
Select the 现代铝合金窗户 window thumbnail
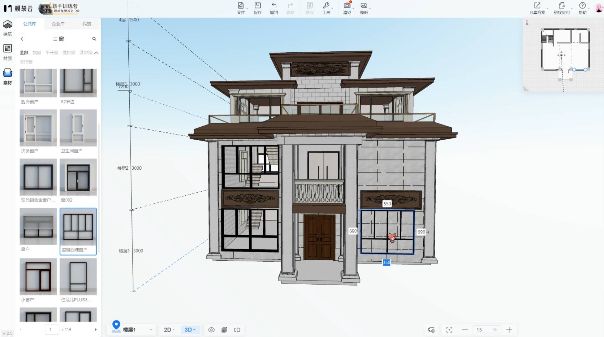[x=38, y=177]
